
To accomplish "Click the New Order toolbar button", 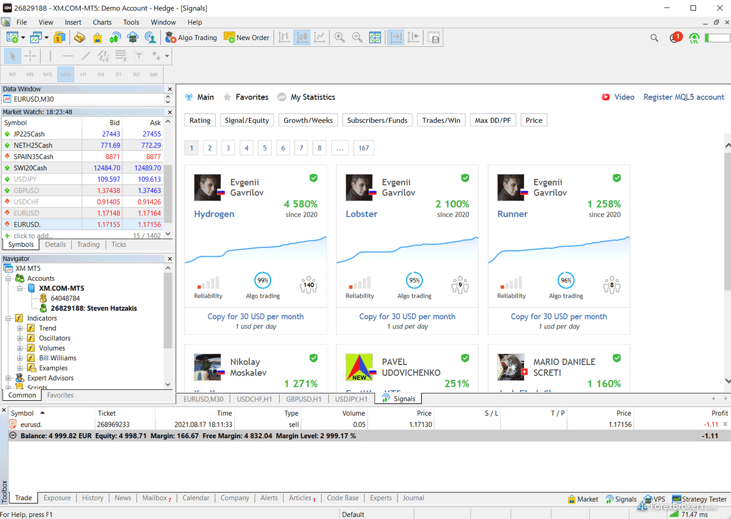I will point(246,37).
